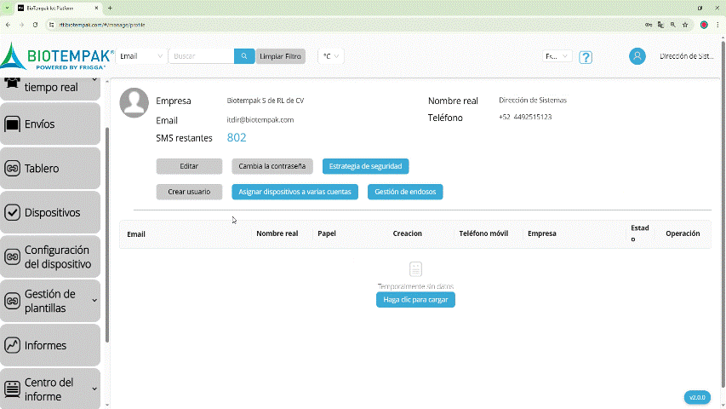
Task: Click Estrategia de seguridad button
Action: tap(365, 166)
